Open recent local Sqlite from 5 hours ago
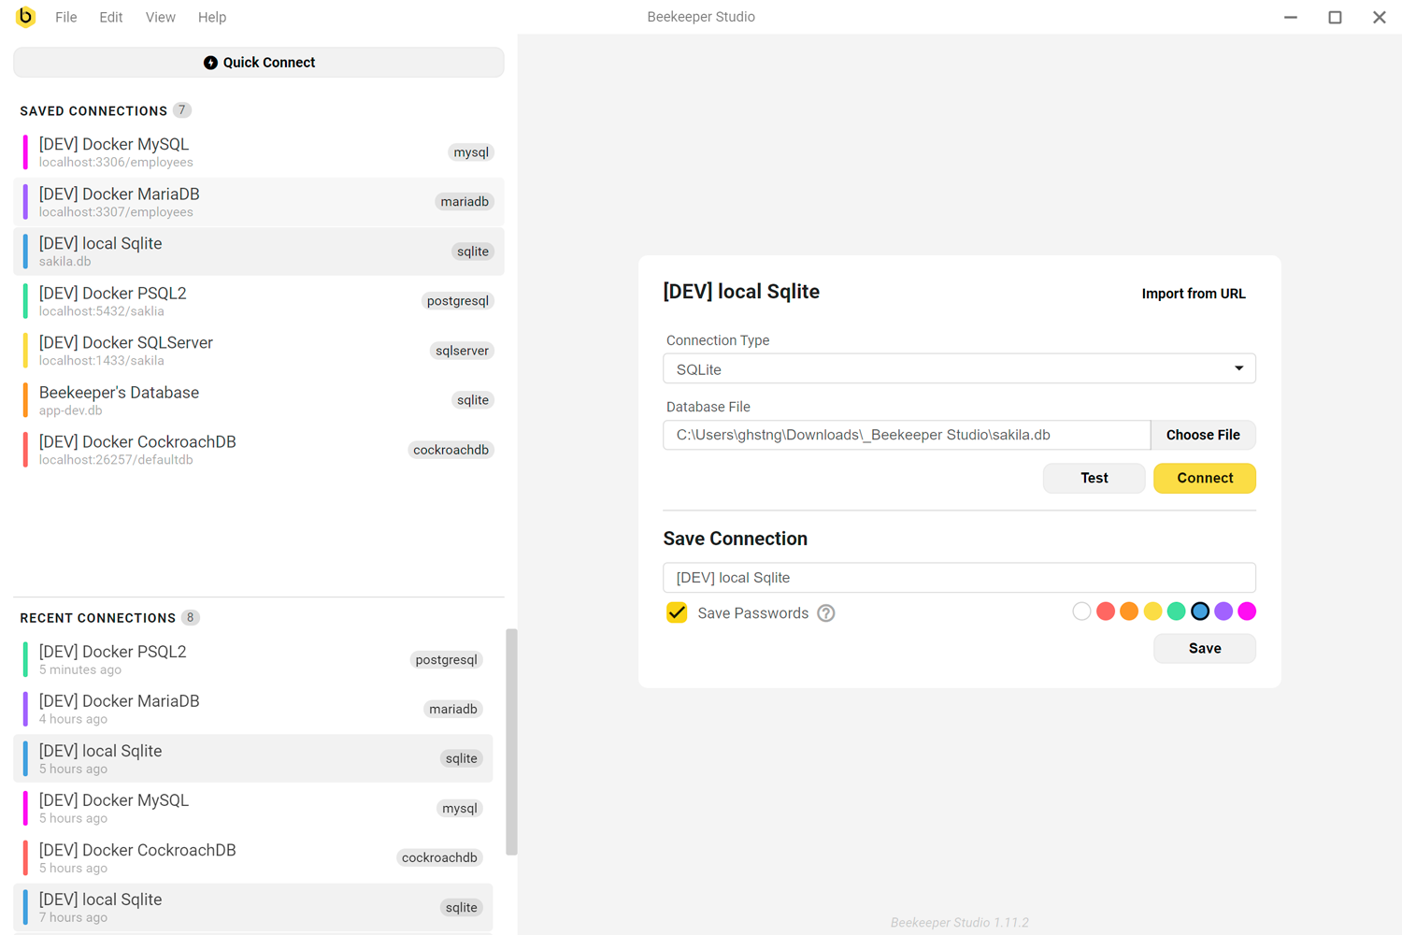Viewport: 1402px width, 935px height. (x=253, y=758)
